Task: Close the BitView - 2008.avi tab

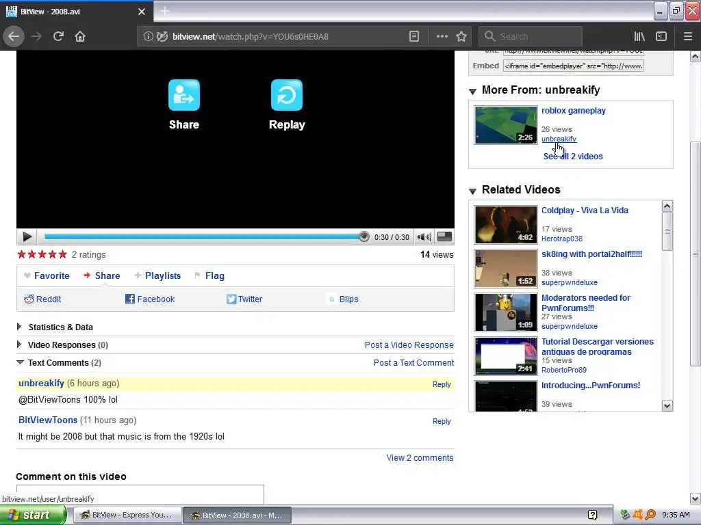Action: [x=142, y=12]
